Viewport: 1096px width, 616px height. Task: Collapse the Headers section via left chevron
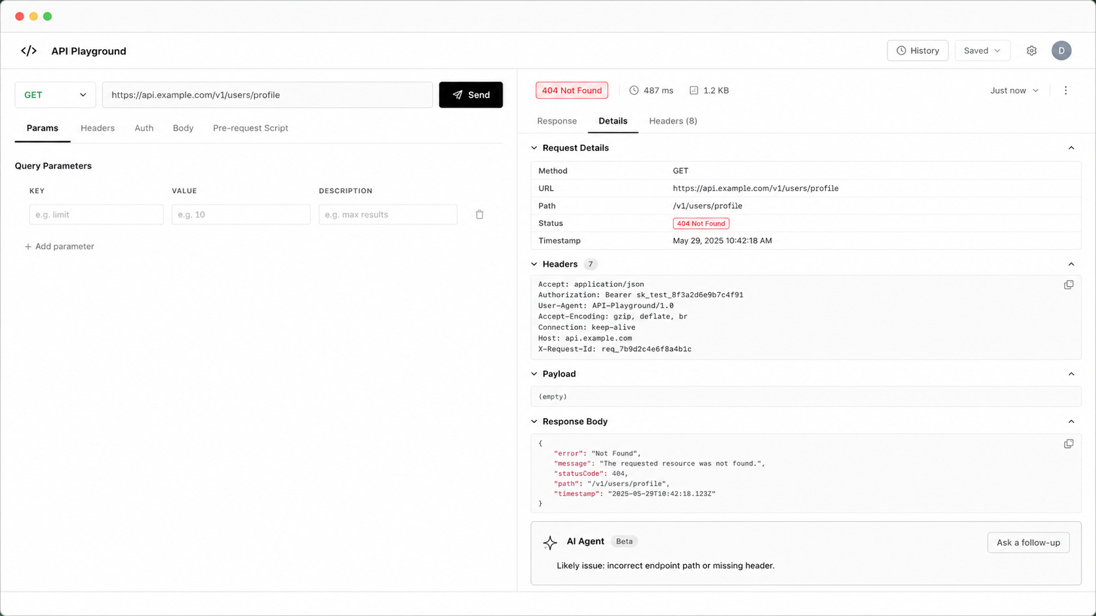534,264
